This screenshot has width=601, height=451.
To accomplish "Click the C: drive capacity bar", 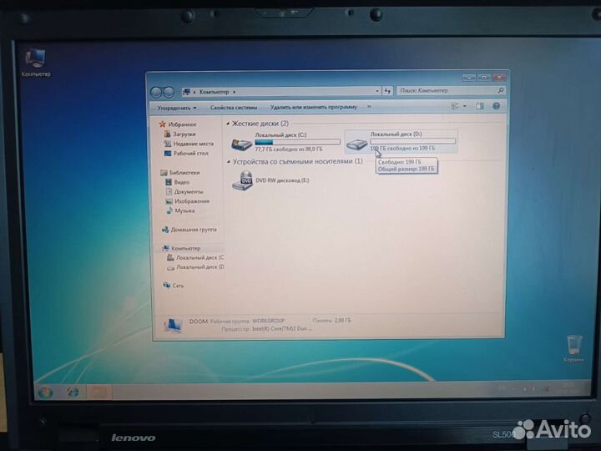I will [x=297, y=142].
